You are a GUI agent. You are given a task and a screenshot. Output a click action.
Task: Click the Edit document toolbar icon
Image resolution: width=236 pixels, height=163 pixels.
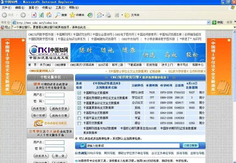click(x=117, y=15)
